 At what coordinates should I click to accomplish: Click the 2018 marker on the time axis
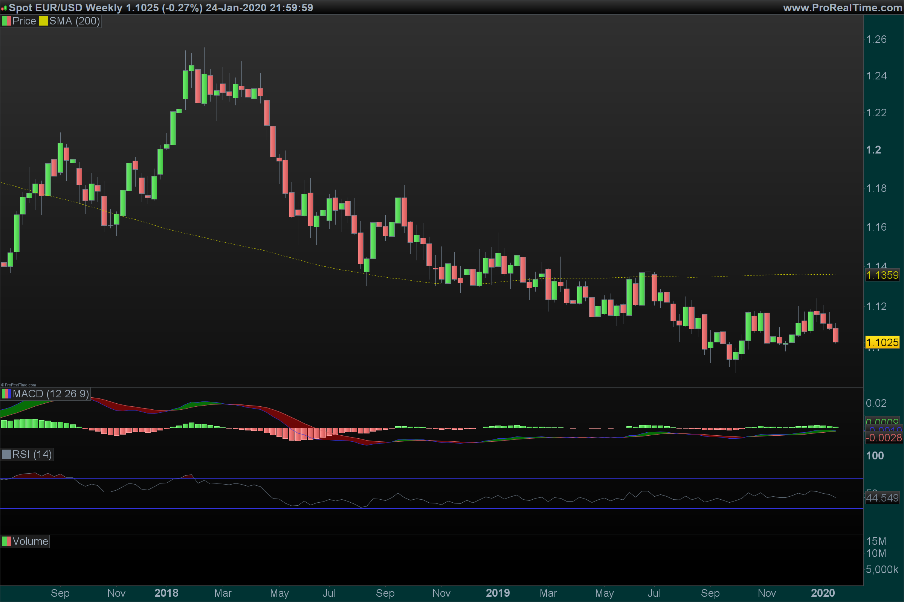point(166,593)
